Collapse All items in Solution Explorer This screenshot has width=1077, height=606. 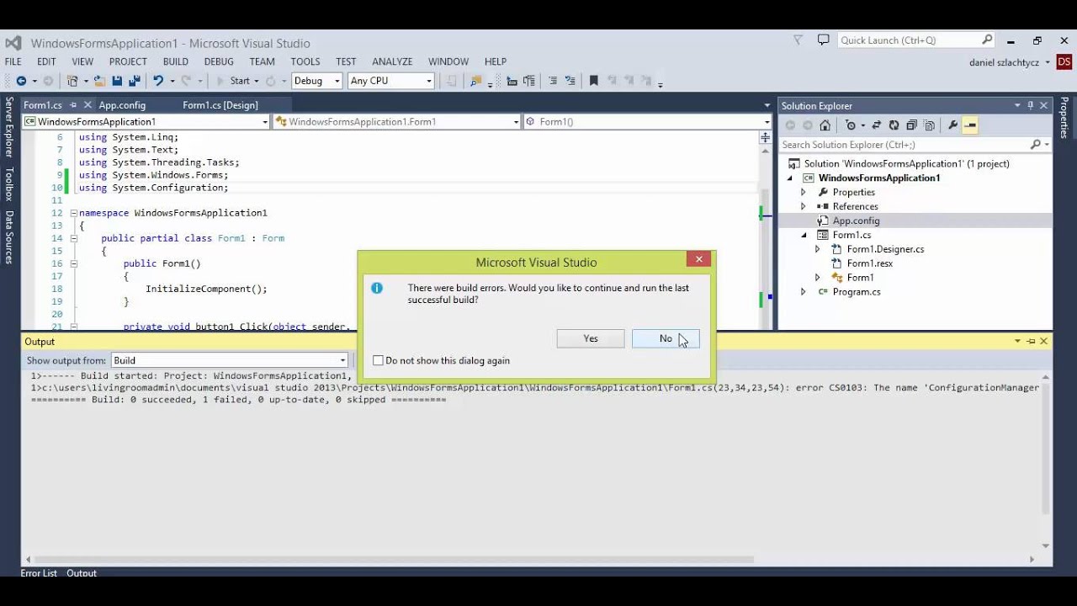(911, 125)
